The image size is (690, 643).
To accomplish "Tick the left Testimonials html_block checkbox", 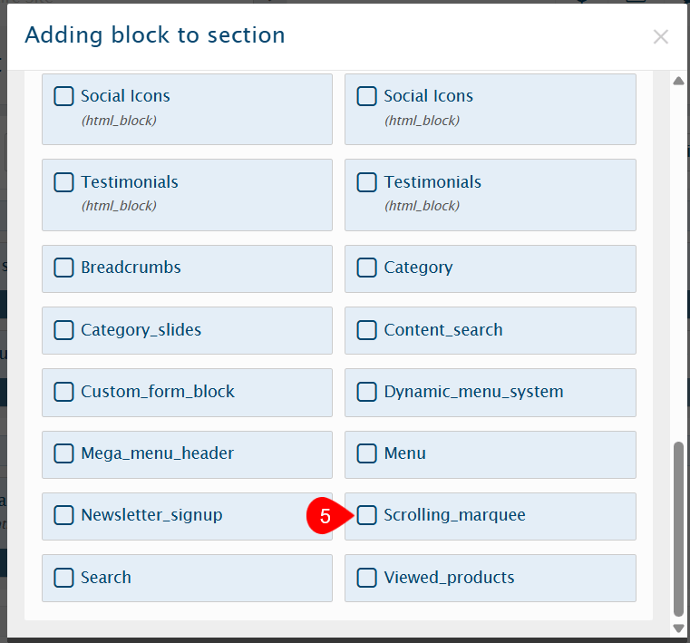I will click(x=63, y=182).
